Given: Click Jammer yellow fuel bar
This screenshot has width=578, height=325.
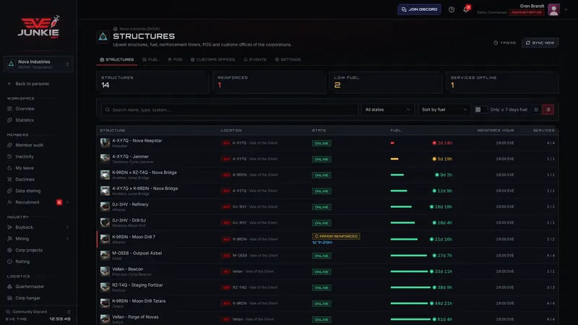Looking at the screenshot, I should click(x=394, y=159).
